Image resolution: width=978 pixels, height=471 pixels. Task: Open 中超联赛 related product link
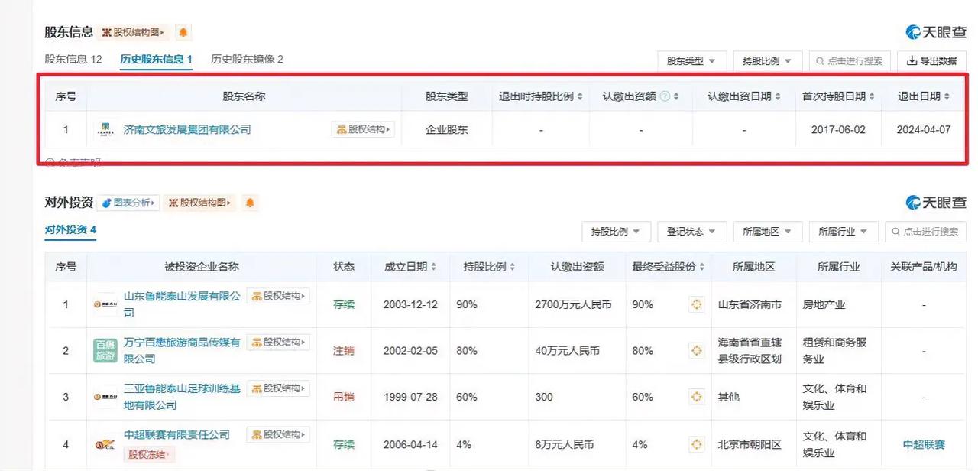pyautogui.click(x=924, y=444)
